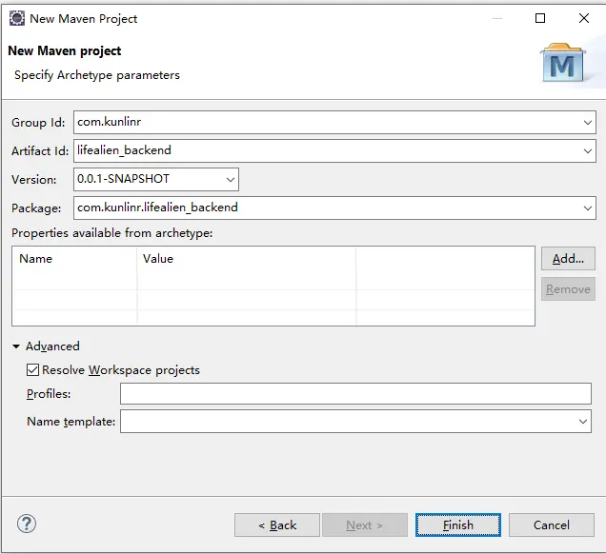
Task: Open the Package dropdown arrow
Action: pos(588,208)
